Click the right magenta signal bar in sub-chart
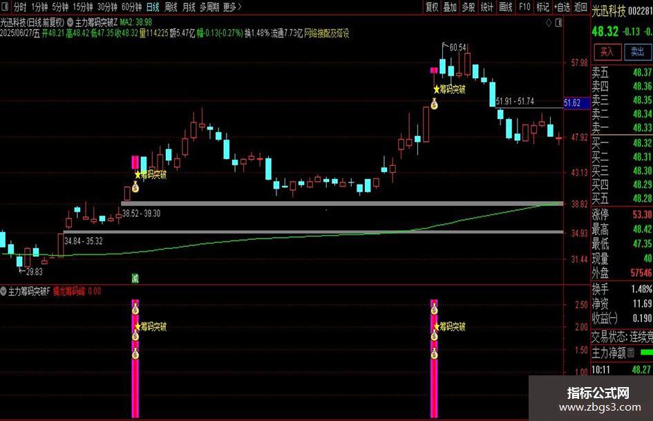The image size is (653, 421). click(x=434, y=359)
